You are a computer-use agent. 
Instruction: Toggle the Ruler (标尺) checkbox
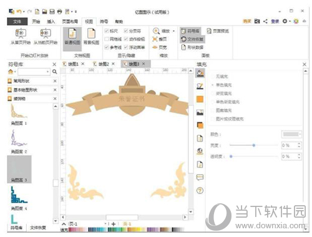click(x=107, y=31)
